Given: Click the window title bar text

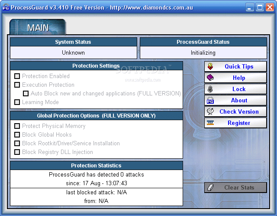Looking at the screenshot, I should click(102, 7).
